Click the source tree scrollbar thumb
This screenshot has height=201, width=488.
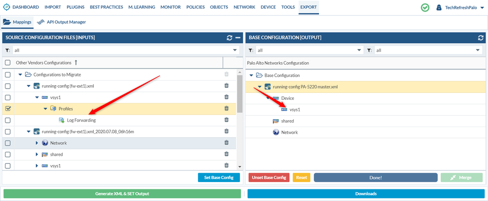(239, 94)
